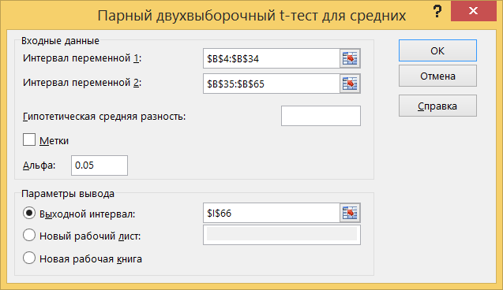Click range selector icon for variable 2
503x290 pixels.
(x=350, y=84)
